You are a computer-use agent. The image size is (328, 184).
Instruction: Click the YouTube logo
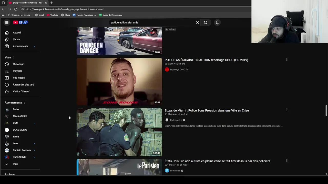pos(20,22)
